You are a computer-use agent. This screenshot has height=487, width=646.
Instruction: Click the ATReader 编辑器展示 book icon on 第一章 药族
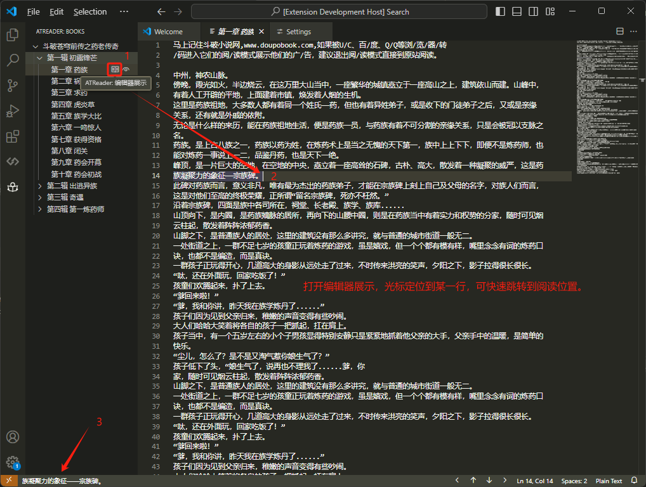point(114,70)
